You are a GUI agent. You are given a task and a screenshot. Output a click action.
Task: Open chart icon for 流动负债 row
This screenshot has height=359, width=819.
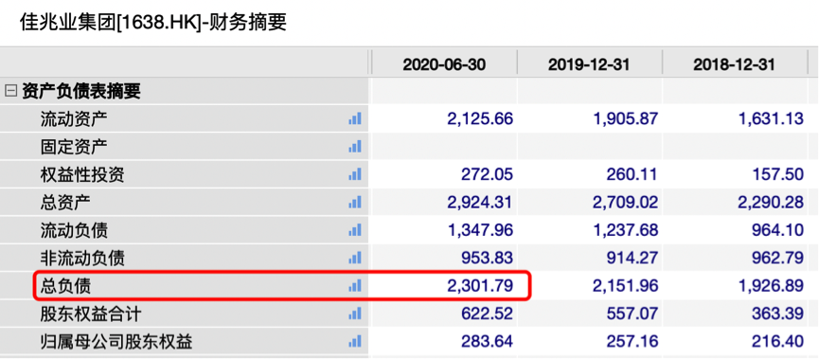355,230
